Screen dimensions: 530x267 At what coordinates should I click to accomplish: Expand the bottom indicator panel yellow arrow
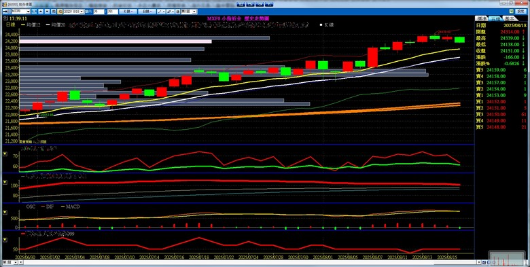5,240
